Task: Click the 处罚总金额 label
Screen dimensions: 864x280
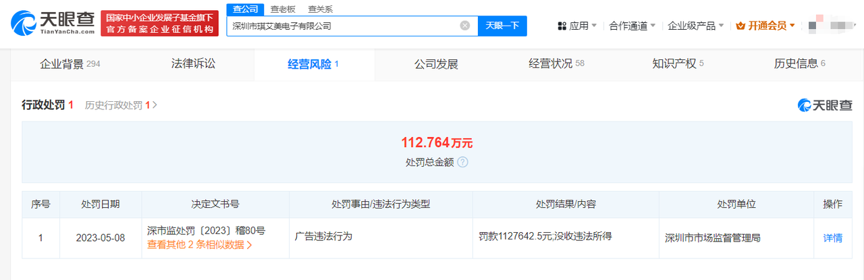Action: tap(429, 162)
